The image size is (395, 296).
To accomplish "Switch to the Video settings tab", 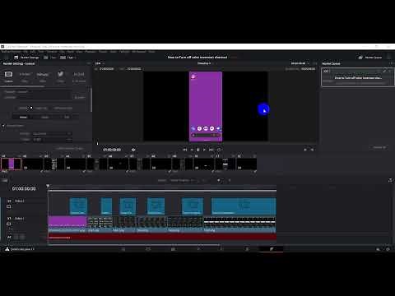I will (23, 117).
